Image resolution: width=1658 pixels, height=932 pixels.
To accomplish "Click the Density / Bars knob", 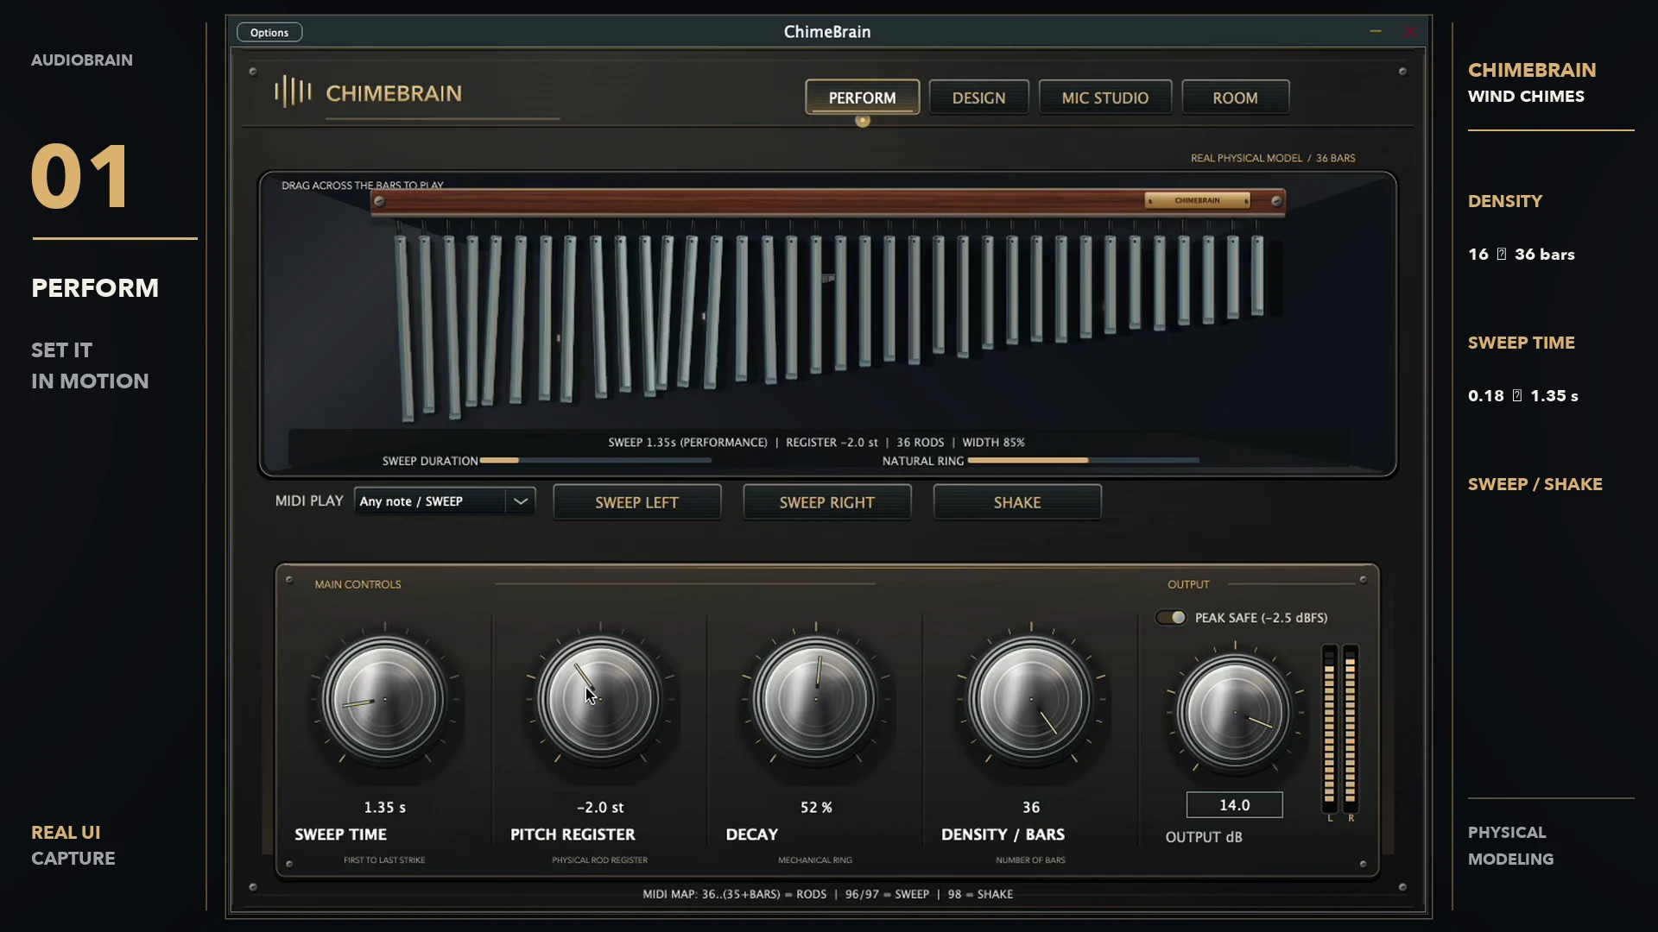I will tap(1031, 700).
